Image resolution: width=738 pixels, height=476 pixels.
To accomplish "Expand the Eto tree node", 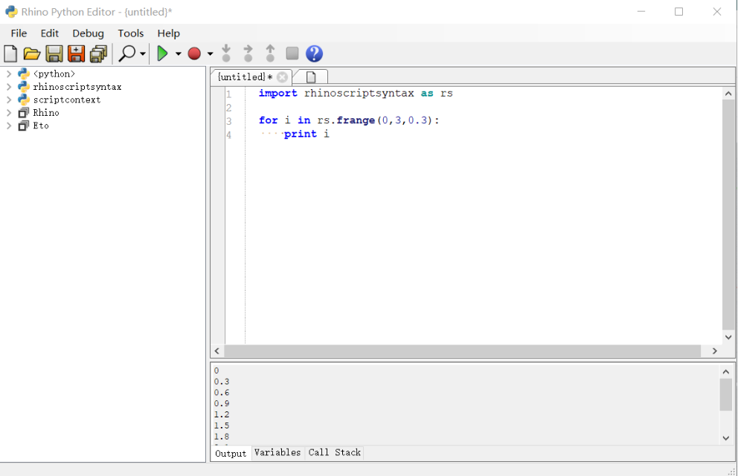I will (8, 125).
